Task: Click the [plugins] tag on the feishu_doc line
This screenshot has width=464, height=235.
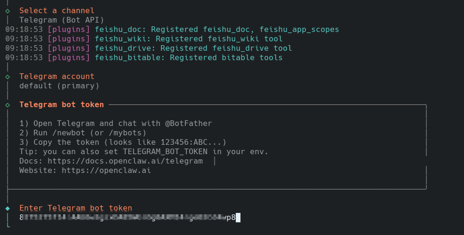Action: point(69,29)
